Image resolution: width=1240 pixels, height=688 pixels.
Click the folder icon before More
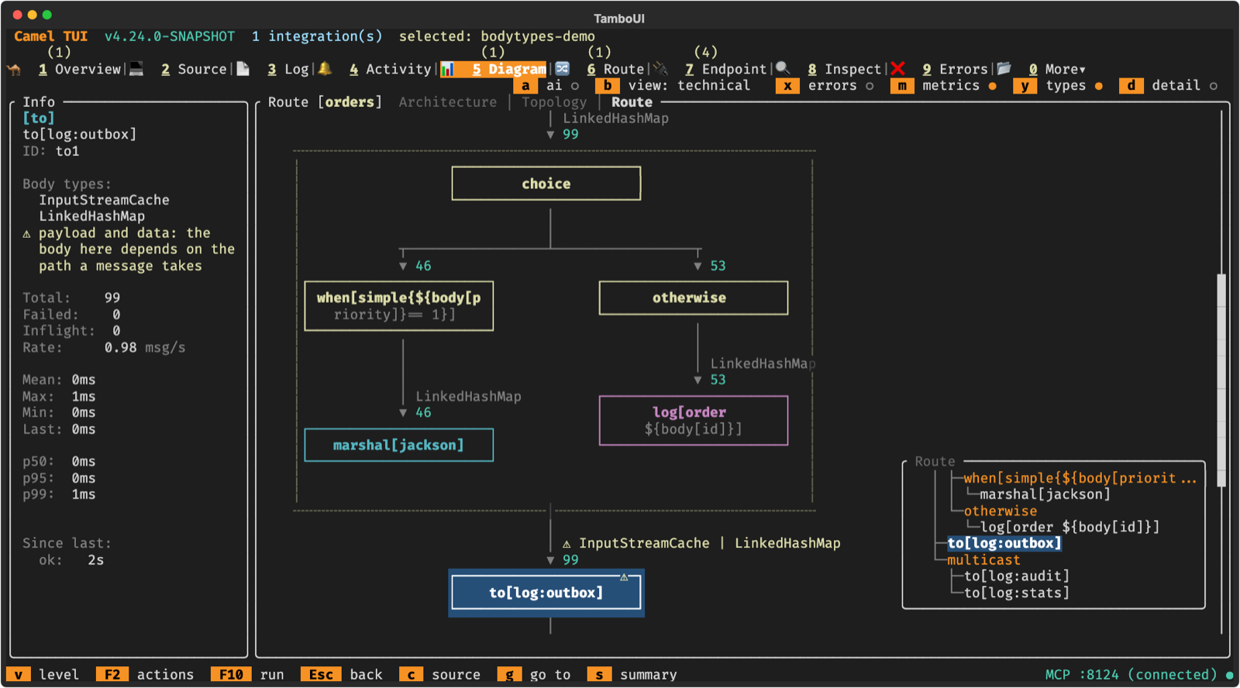1004,69
